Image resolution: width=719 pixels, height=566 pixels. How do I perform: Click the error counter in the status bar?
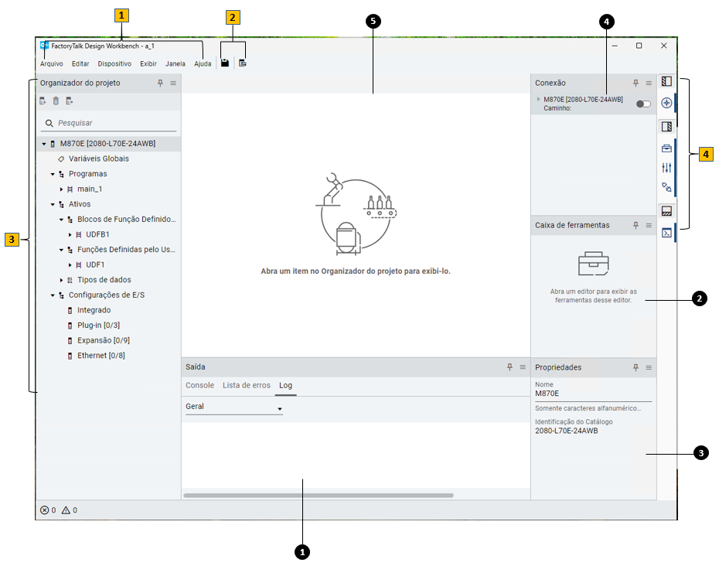coord(48,510)
